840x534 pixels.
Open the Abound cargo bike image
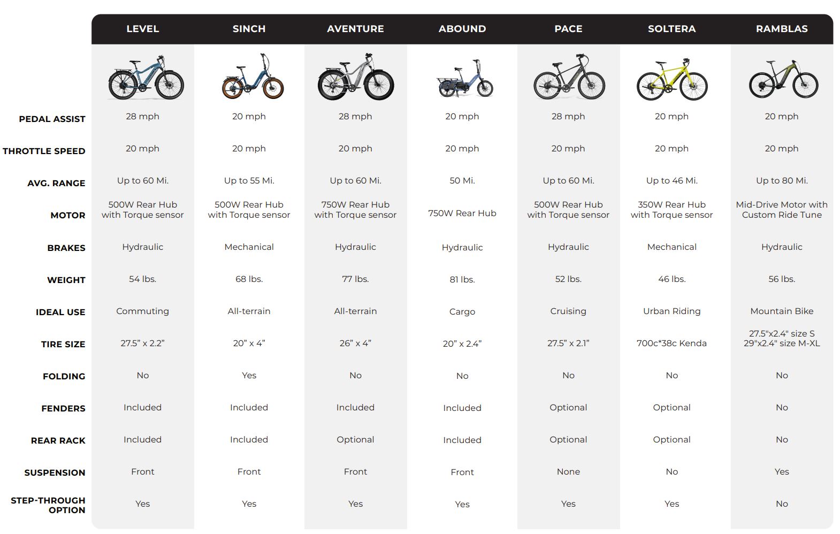(464, 79)
